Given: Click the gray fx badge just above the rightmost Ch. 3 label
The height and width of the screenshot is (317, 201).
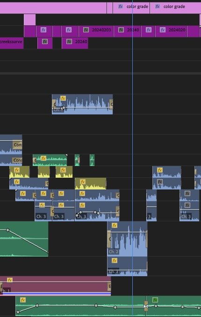Looking at the screenshot, I should (187, 205).
